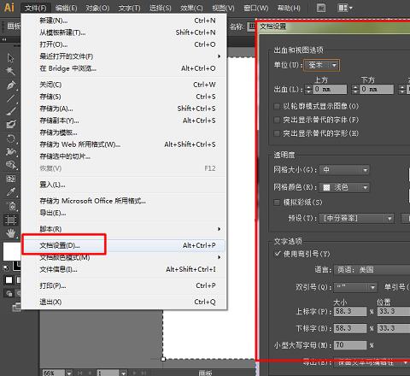Choose 新建(N)... menu entry

click(124, 21)
